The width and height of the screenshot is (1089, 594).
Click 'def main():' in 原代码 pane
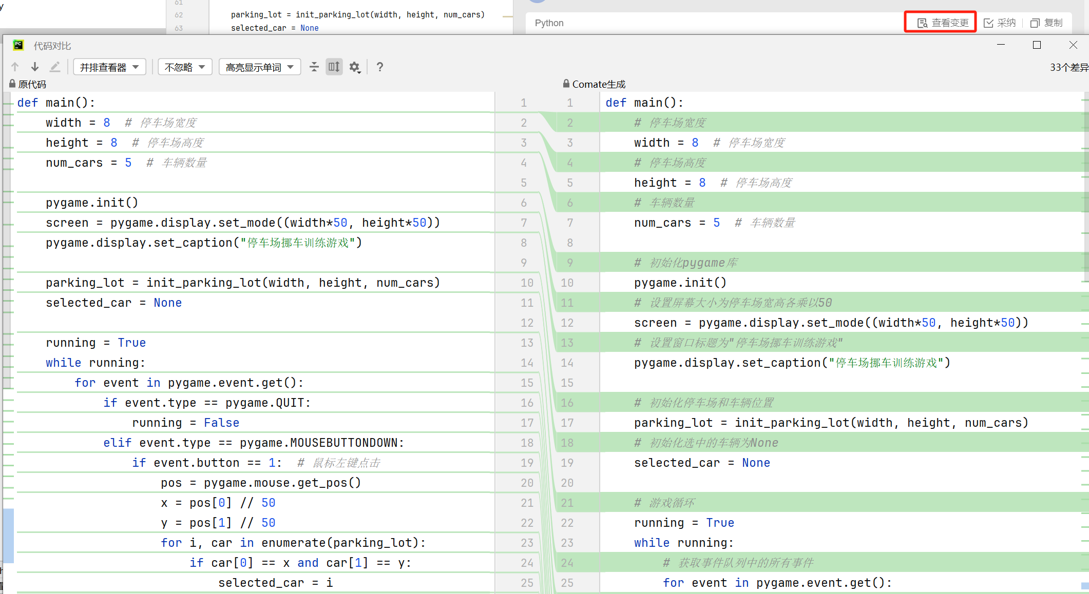tap(56, 103)
